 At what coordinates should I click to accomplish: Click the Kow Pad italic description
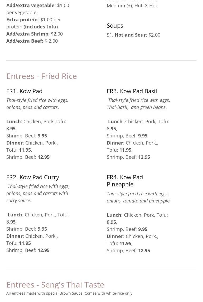click(37, 104)
